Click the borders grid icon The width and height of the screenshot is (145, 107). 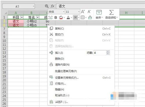(83, 18)
